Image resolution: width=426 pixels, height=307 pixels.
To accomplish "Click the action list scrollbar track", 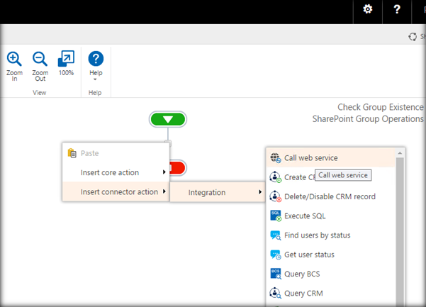I will [x=400, y=231].
